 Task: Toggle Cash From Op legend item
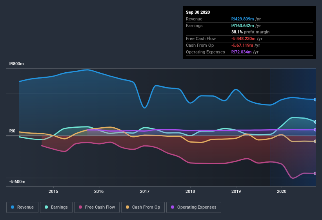coord(142,207)
